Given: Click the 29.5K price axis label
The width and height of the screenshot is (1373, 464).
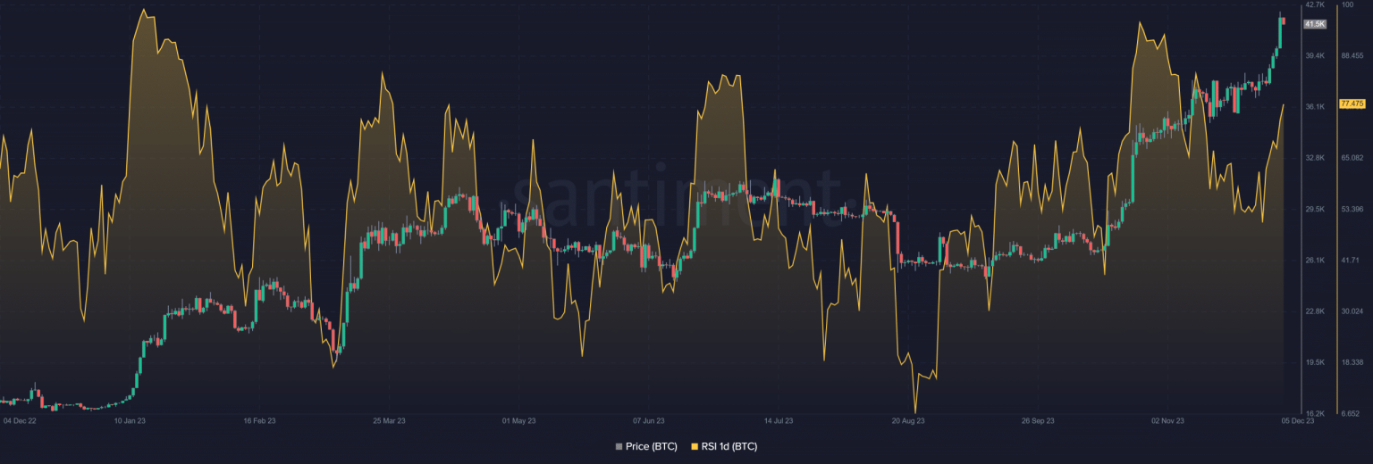Looking at the screenshot, I should click(1315, 210).
